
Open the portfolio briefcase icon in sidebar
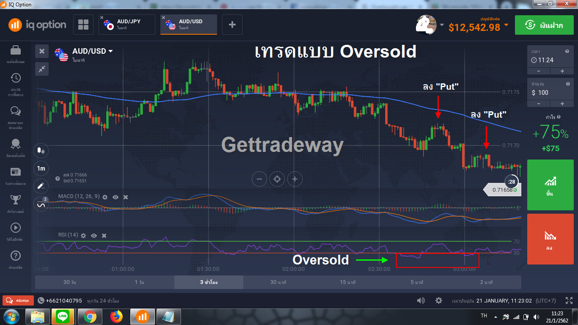[x=16, y=50]
